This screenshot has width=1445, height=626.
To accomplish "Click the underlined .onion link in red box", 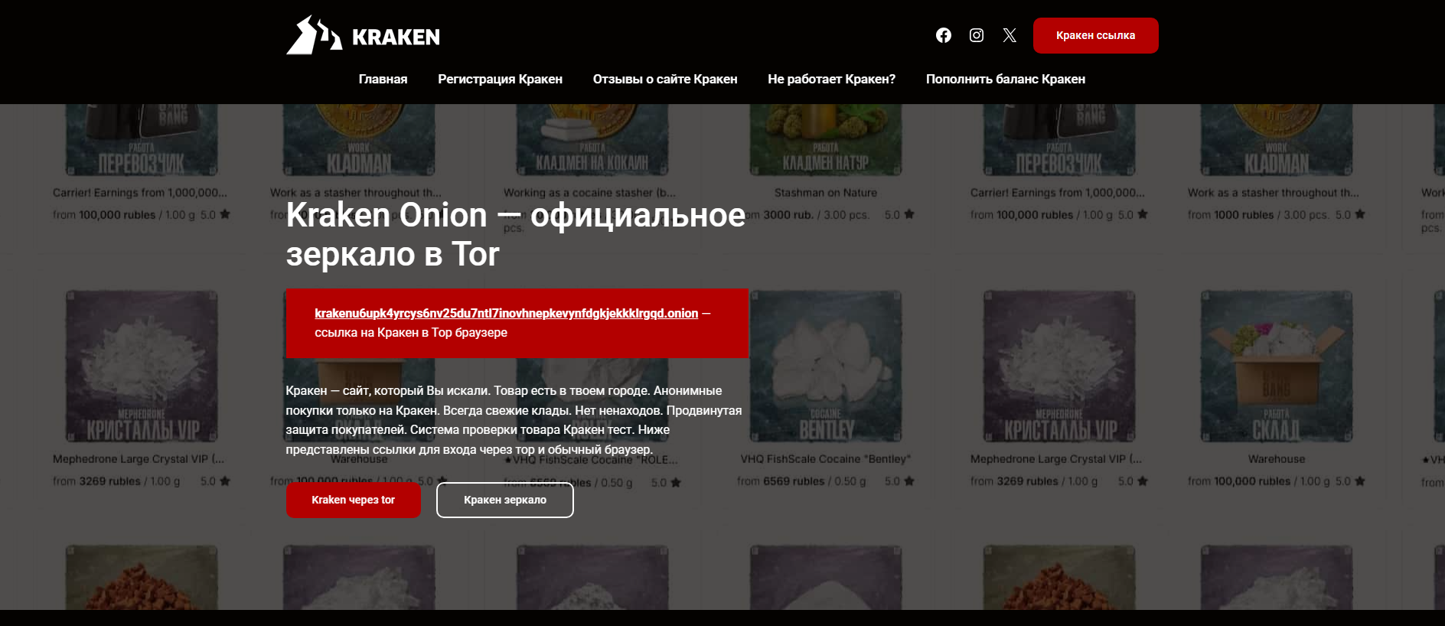I will click(x=506, y=313).
